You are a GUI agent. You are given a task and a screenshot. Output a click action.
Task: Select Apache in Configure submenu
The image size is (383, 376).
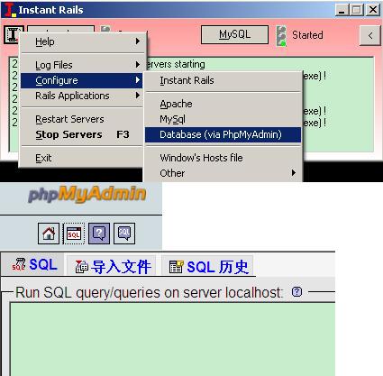(x=223, y=104)
